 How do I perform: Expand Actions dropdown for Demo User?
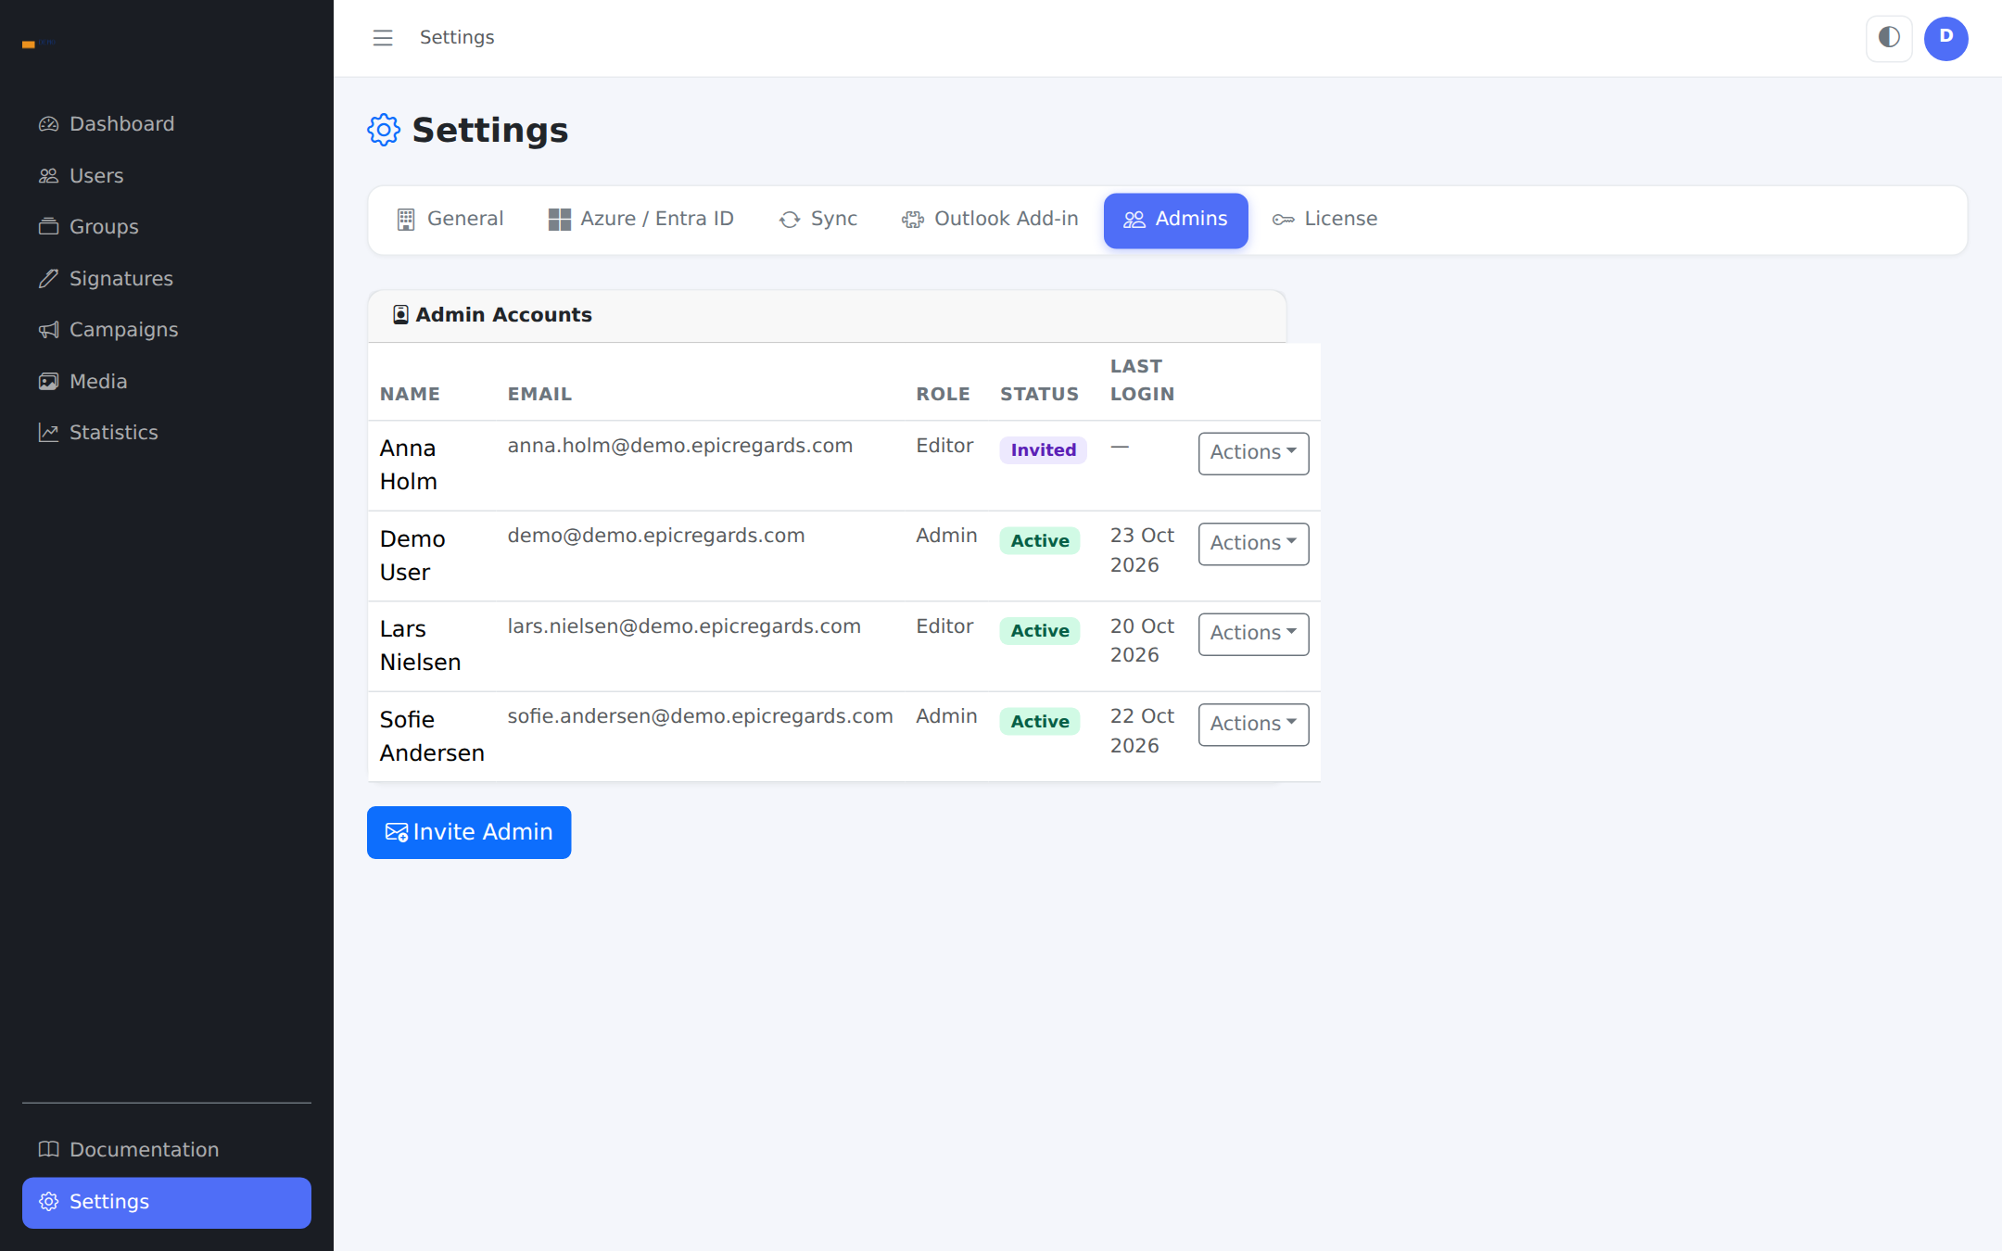click(1253, 544)
